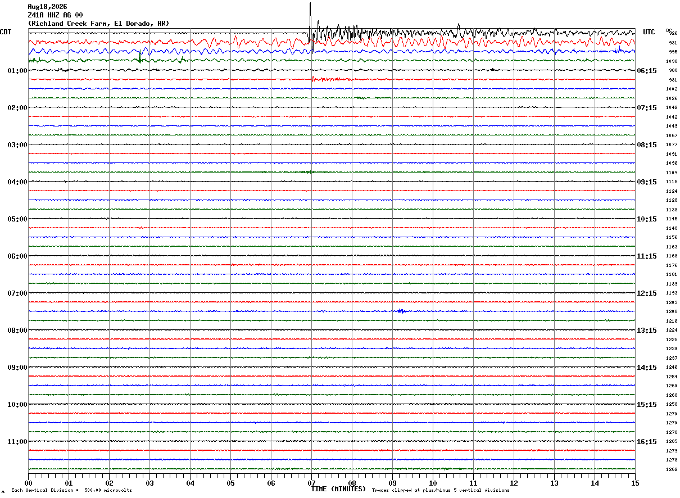
Task: Click the DC offset value "1262"
Action: pyautogui.click(x=672, y=469)
